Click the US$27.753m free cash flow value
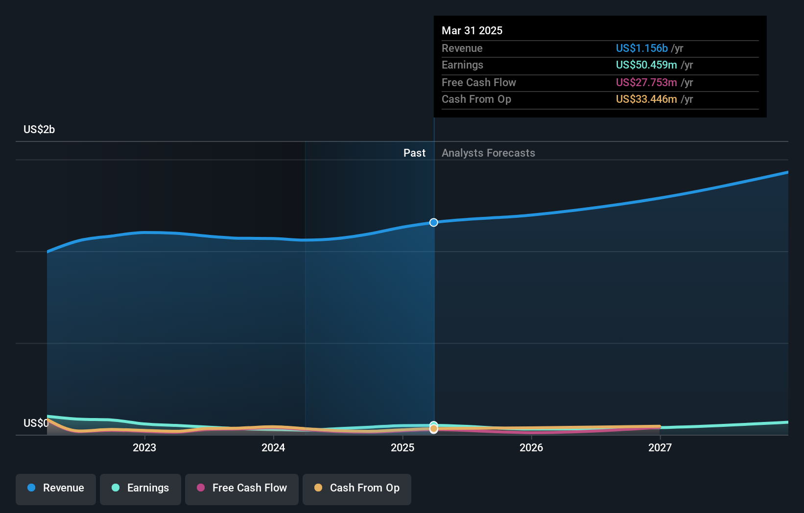804x513 pixels. click(646, 82)
